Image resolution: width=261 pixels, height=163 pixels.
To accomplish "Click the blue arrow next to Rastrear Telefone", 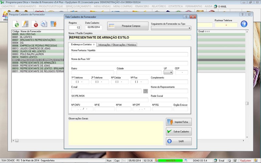I will point(244,24).
